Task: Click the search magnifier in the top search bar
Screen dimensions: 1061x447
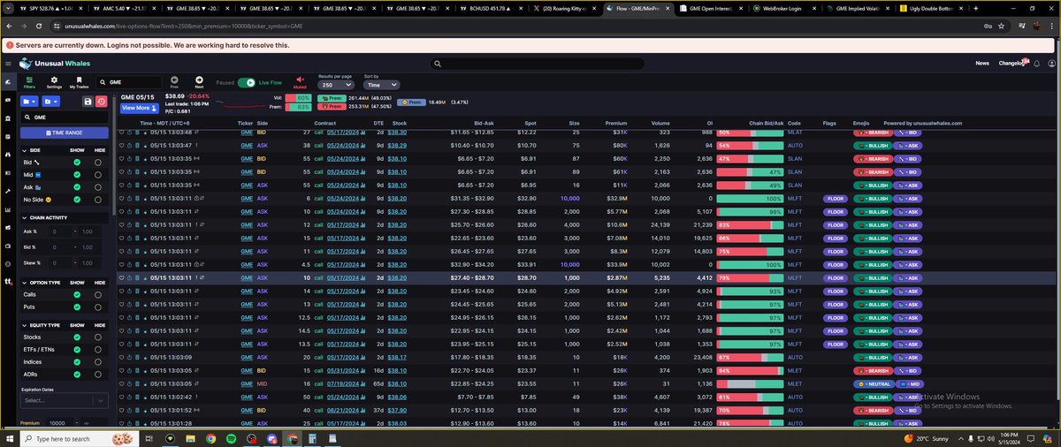Action: pos(437,64)
